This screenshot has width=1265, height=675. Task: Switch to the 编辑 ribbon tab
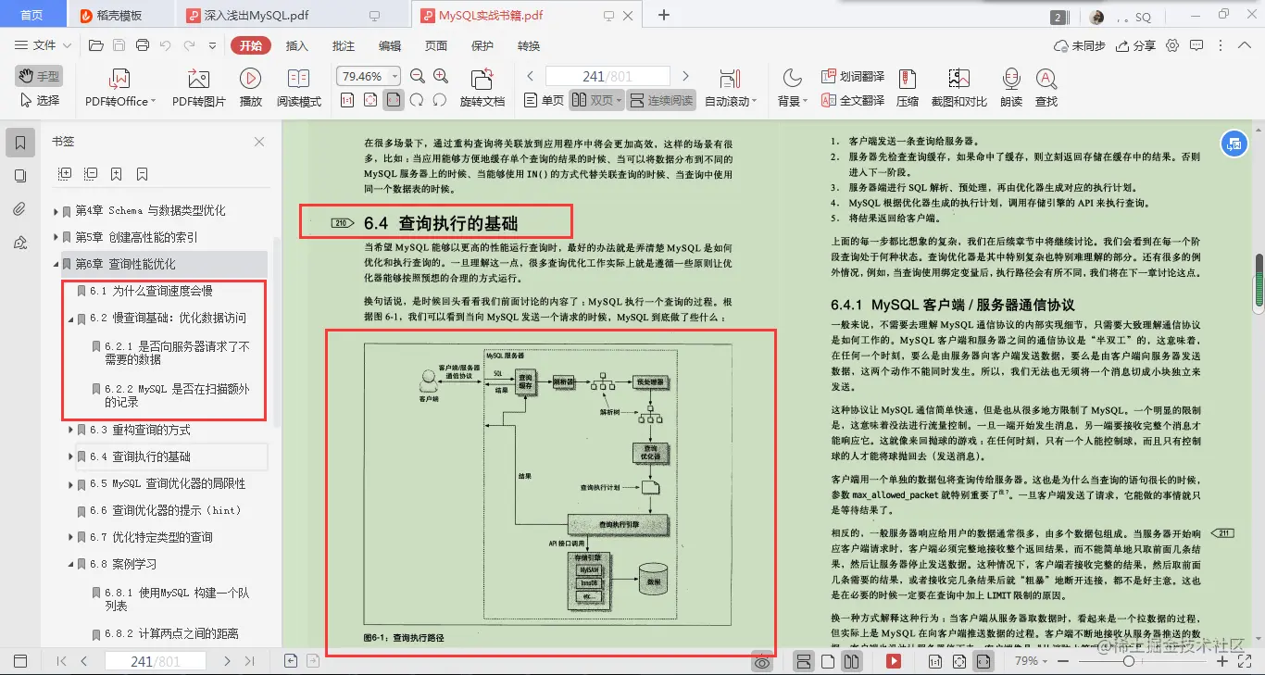coord(389,45)
